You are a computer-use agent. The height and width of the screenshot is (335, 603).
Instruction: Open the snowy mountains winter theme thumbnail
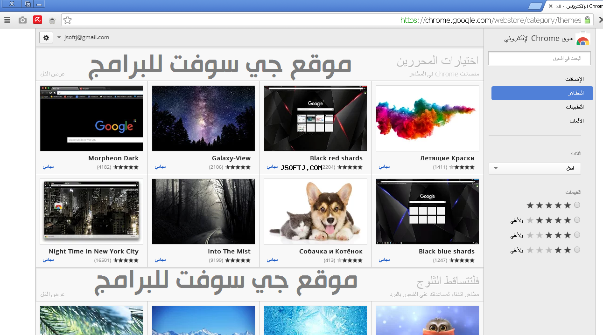click(x=203, y=321)
